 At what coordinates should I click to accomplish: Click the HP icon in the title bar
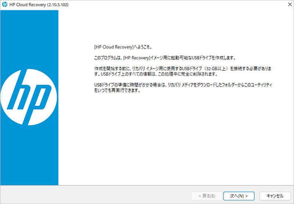click(4, 4)
